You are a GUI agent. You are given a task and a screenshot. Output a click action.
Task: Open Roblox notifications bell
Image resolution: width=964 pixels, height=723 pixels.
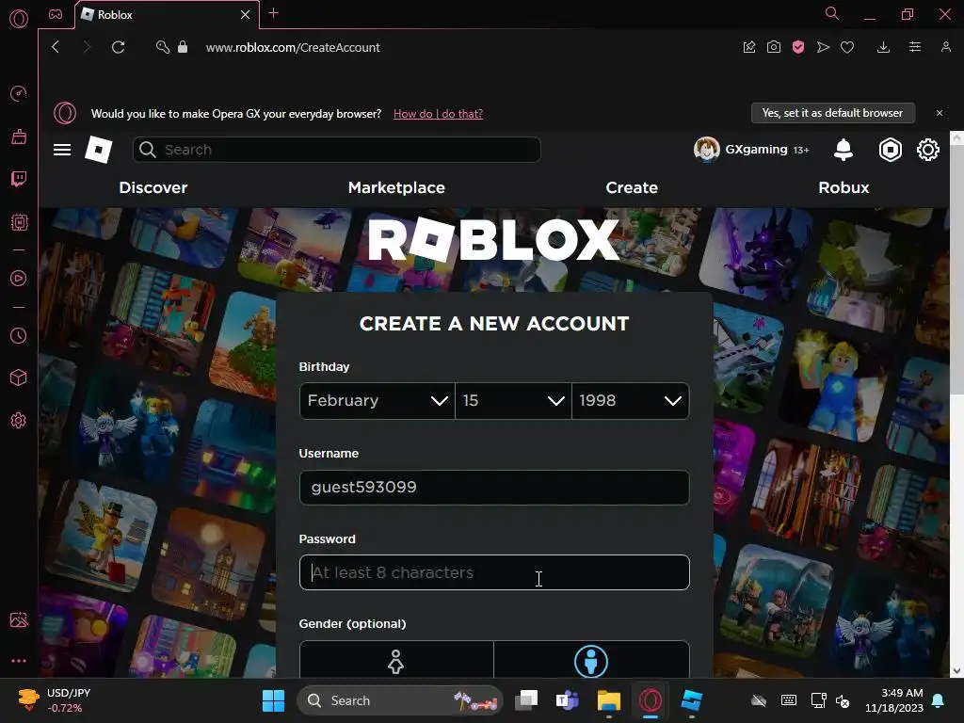843,150
